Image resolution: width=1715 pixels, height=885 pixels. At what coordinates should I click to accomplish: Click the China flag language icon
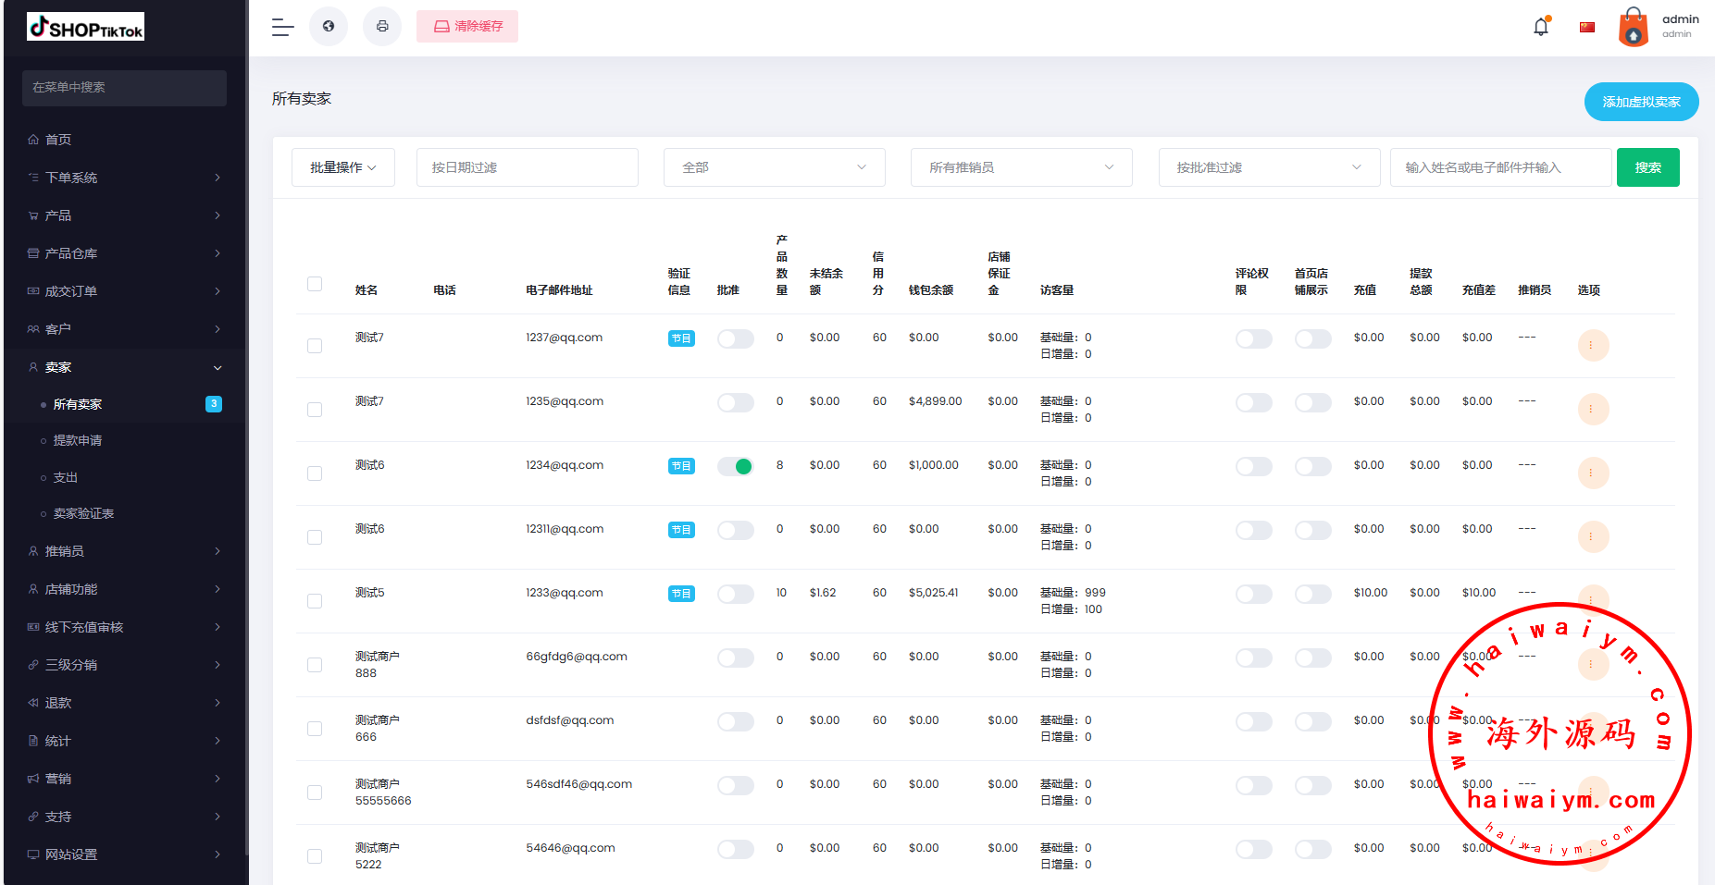pos(1587,27)
